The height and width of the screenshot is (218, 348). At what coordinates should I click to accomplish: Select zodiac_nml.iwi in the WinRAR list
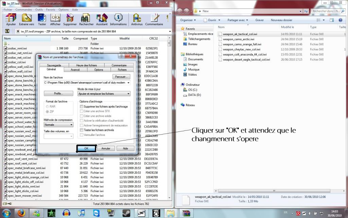click(x=17, y=48)
